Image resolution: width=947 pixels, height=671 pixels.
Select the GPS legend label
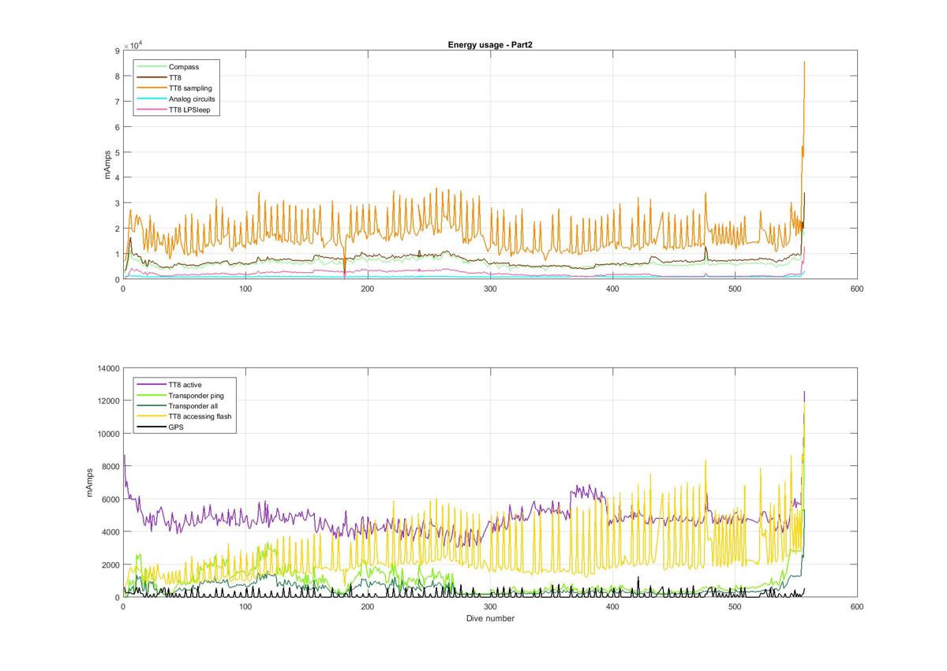[176, 427]
